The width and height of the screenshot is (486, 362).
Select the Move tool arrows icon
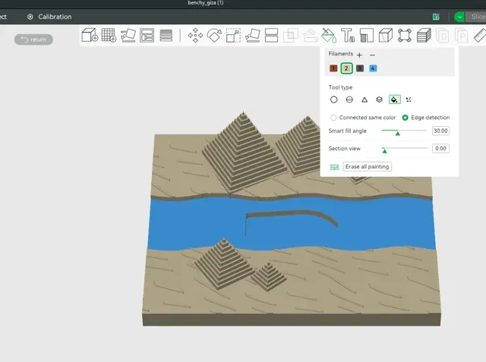click(x=195, y=36)
